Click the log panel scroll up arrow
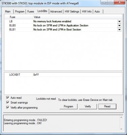 pos(121,117)
